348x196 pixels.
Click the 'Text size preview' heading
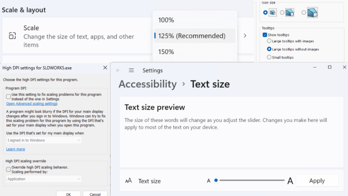coord(155,108)
